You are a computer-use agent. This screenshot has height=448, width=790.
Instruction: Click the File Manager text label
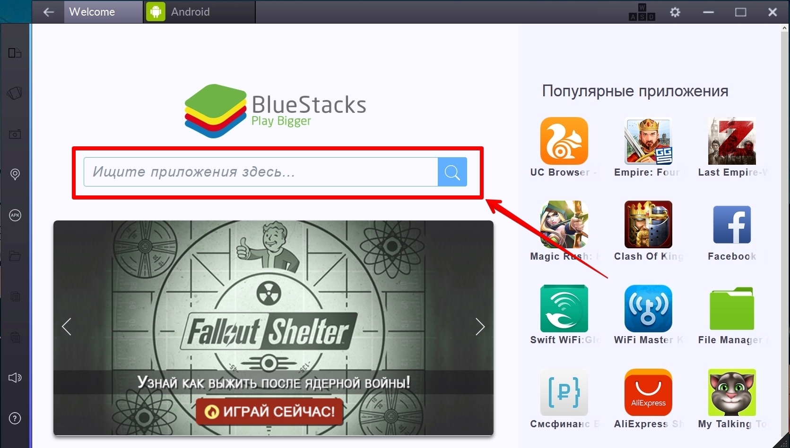[732, 340]
